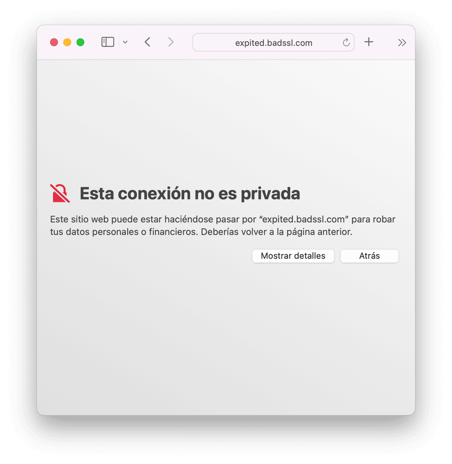Screen dimensions: 452x464
Task: Click sentence "Deberías volver a la página anterior"
Action: click(276, 232)
